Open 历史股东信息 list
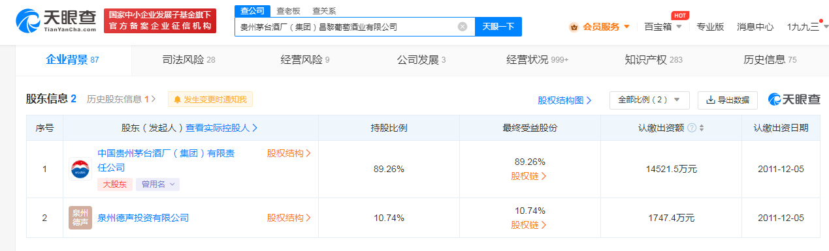The width and height of the screenshot is (829, 251). (x=122, y=99)
